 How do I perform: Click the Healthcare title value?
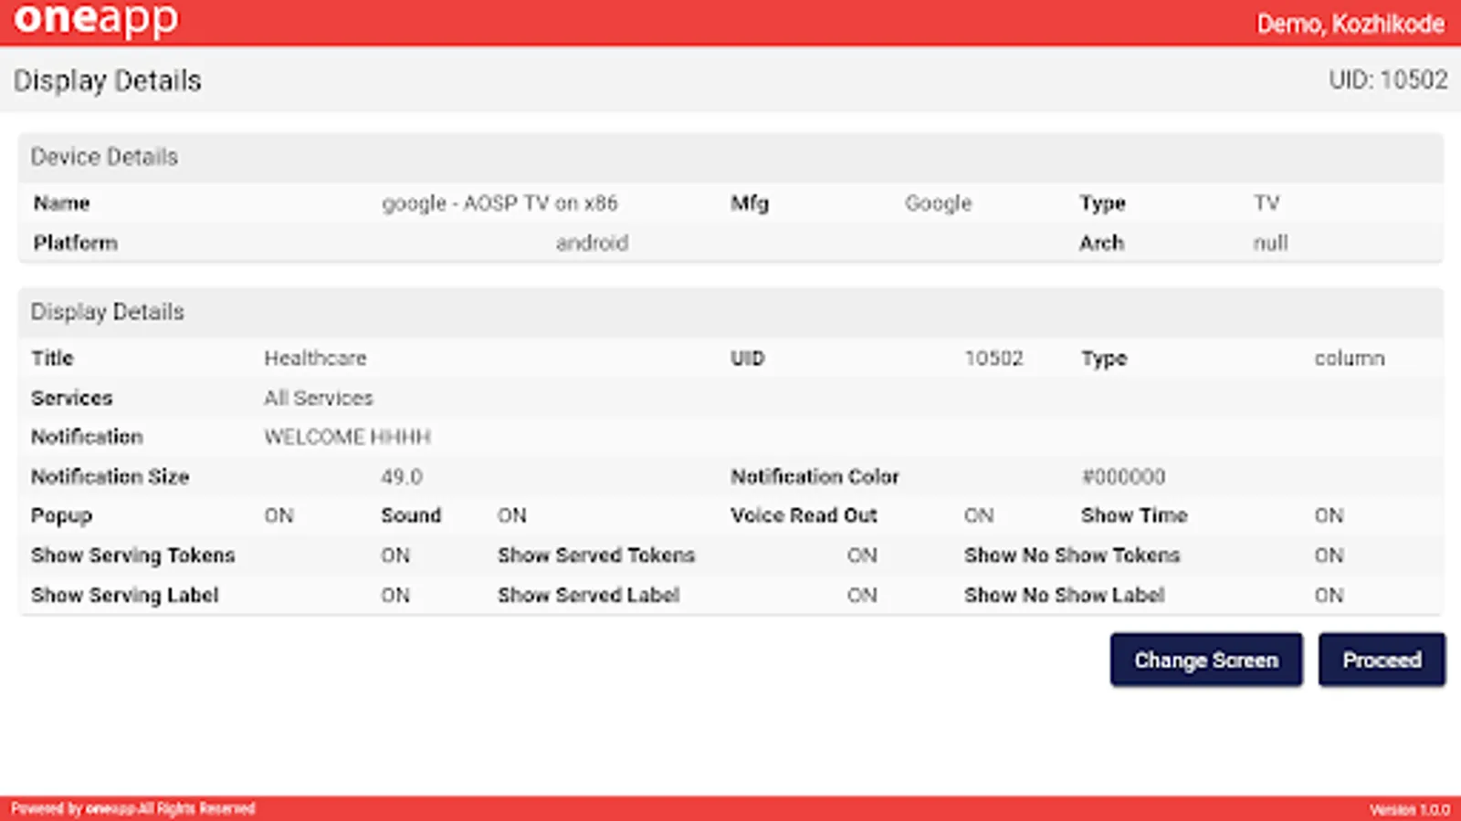point(315,359)
